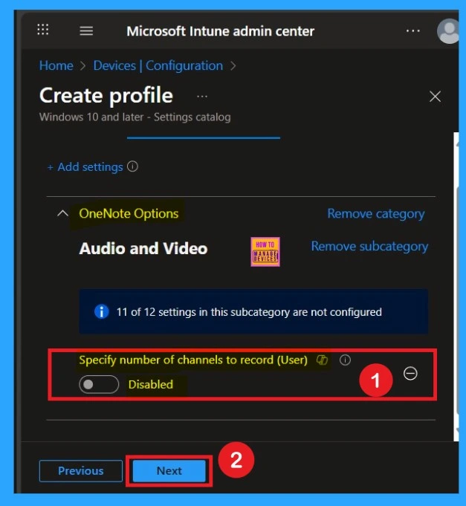Open the Create profile ellipsis menu
The image size is (466, 506).
[202, 97]
